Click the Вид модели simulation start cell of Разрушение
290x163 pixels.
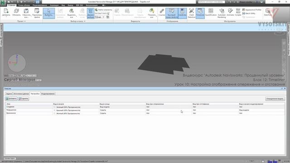(261, 110)
